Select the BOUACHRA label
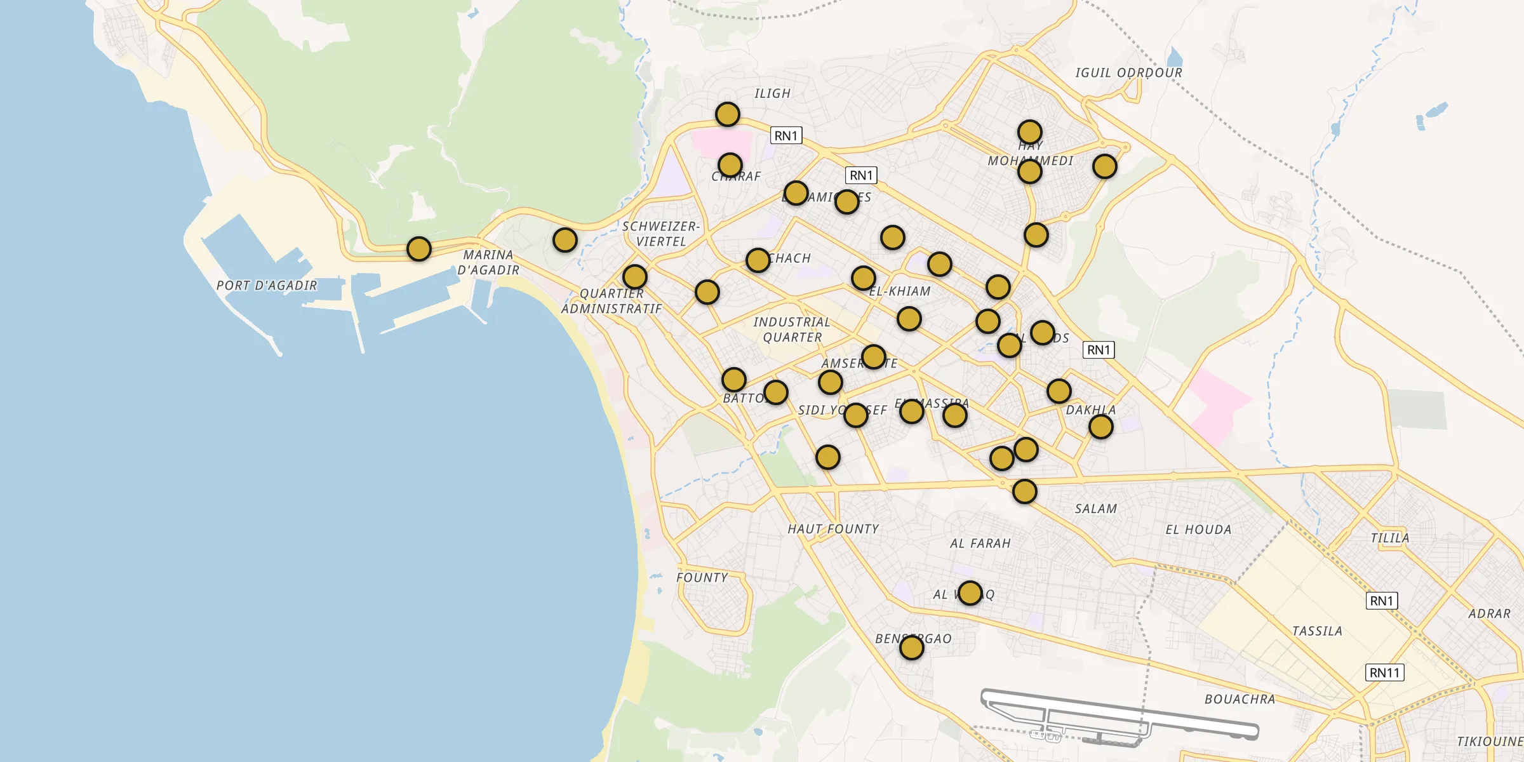The image size is (1524, 762). pyautogui.click(x=1240, y=699)
